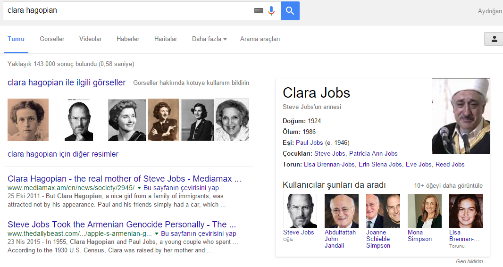Open Arama araçları search tools
Viewport: 503px width, 267px height.
(x=260, y=39)
